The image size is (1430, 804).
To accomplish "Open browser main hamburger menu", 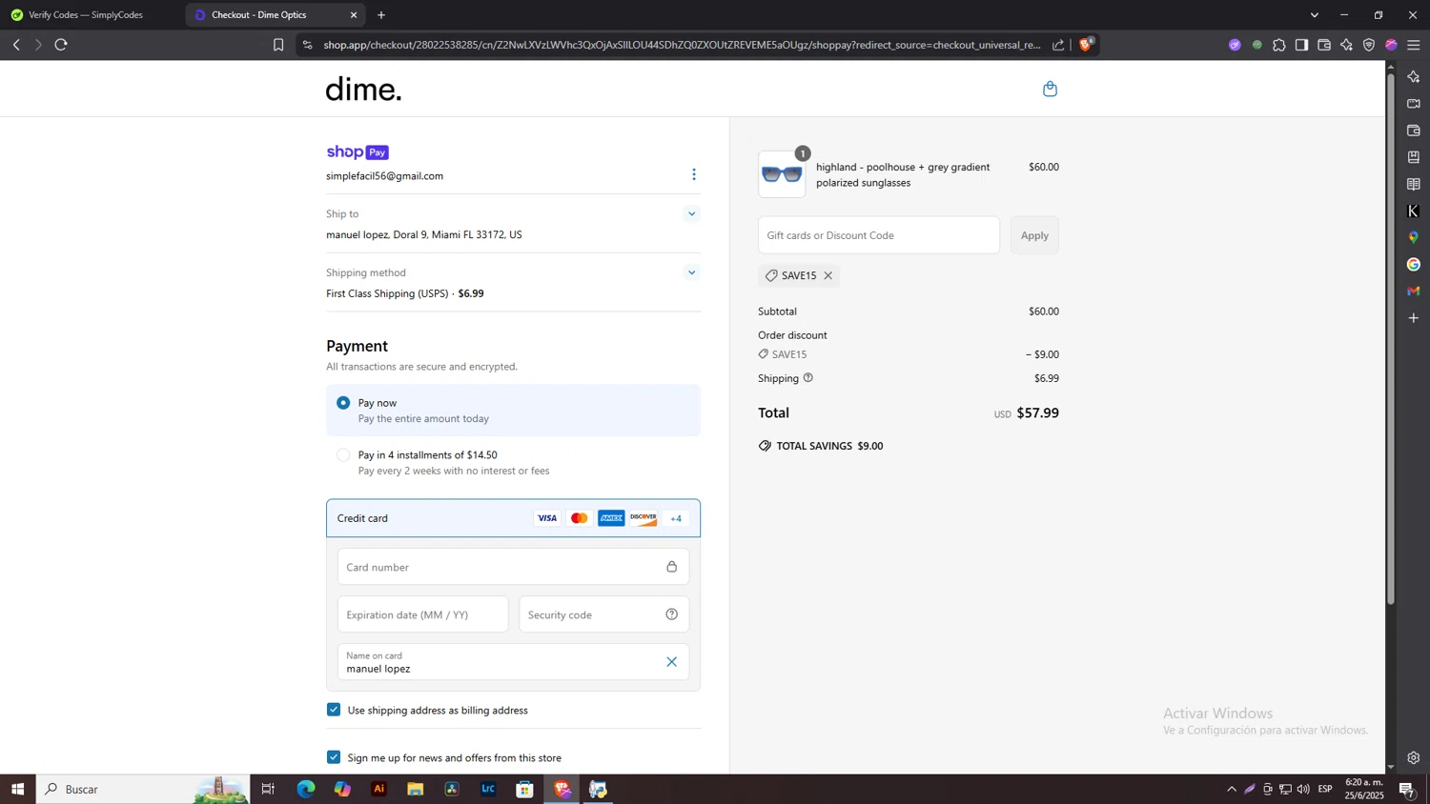I will [1414, 45].
